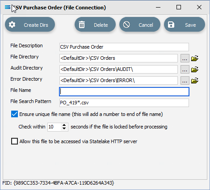210x190 pixels.
Task: Click the Error Directory path field
Action: [118, 80]
